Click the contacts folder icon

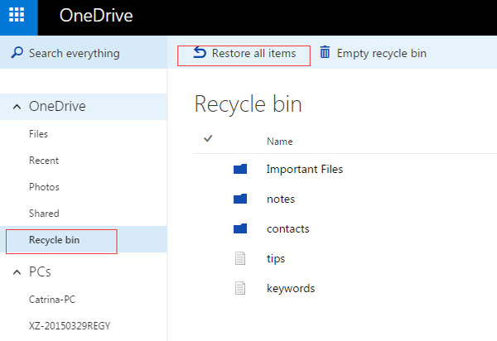[x=240, y=228]
